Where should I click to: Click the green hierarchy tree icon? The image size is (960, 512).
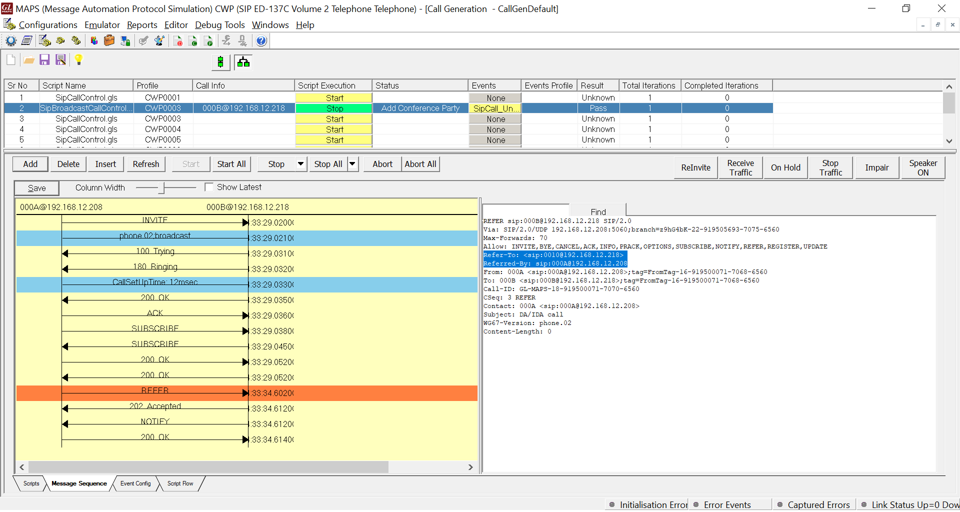(243, 62)
